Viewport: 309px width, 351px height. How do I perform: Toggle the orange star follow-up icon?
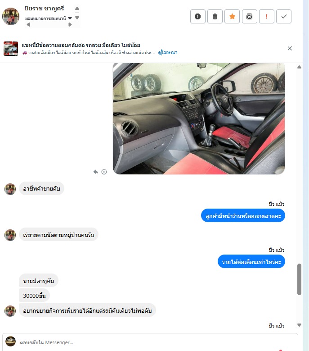(232, 16)
